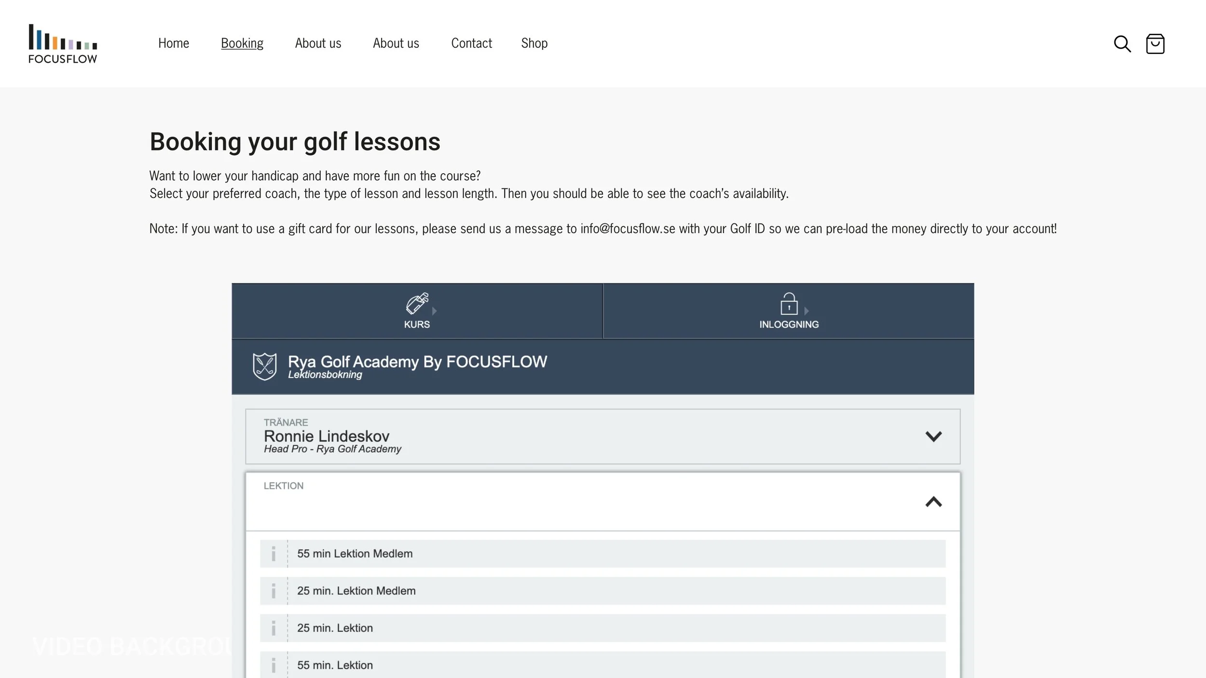Open the Booking nav link
This screenshot has height=678, width=1206.
click(x=242, y=43)
